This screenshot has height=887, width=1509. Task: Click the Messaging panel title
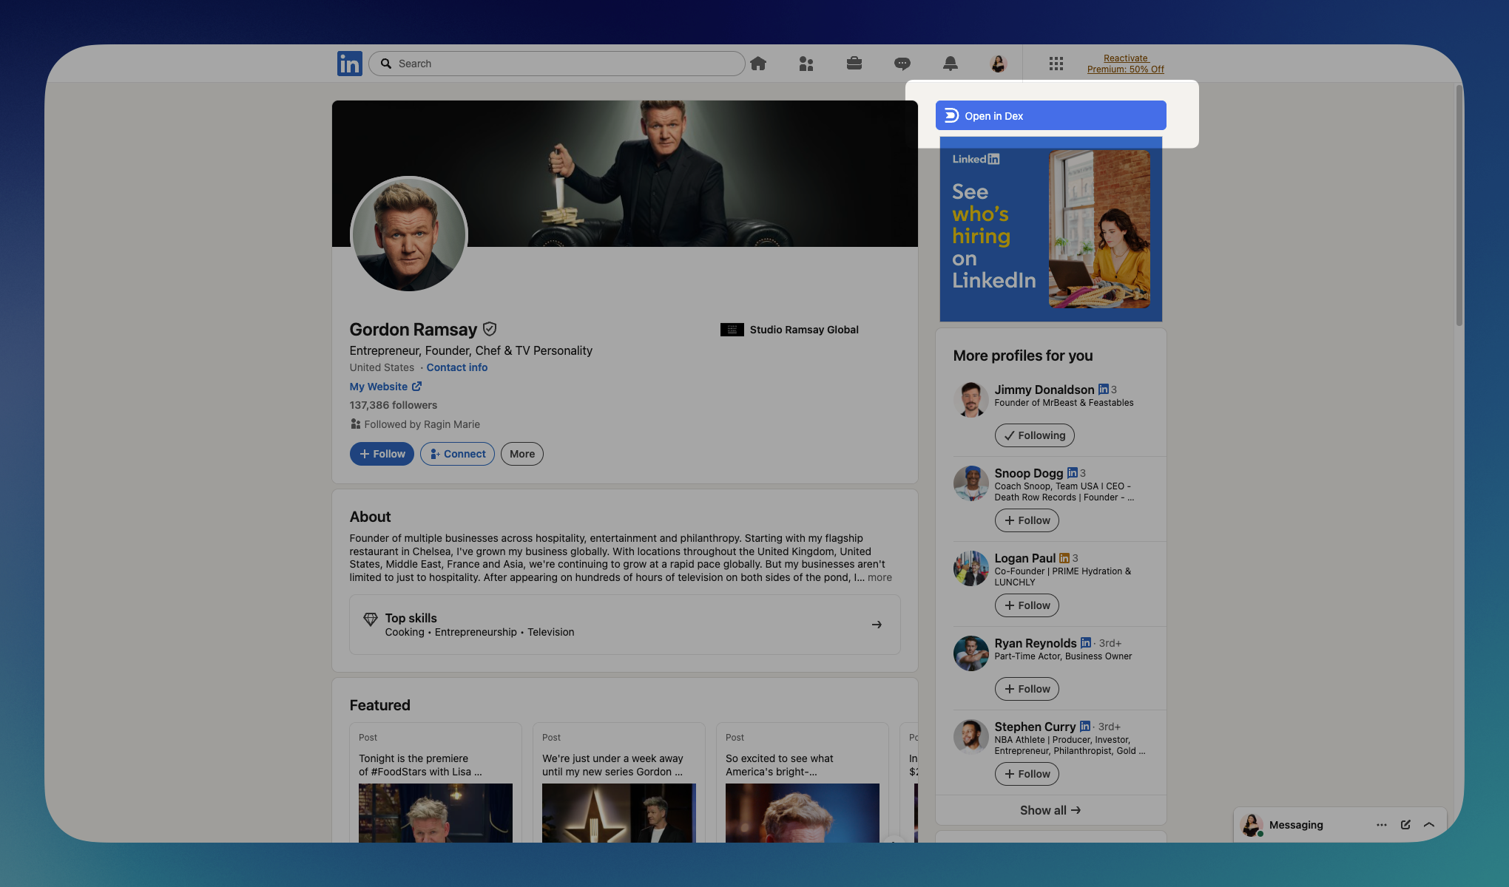pyautogui.click(x=1296, y=825)
